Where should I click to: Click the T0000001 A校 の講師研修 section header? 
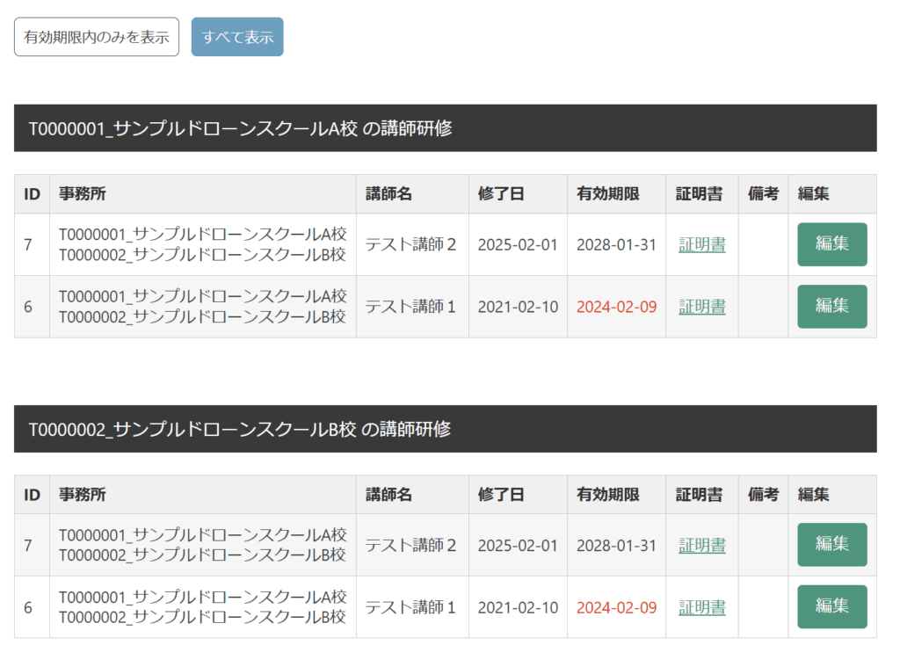(x=240, y=128)
